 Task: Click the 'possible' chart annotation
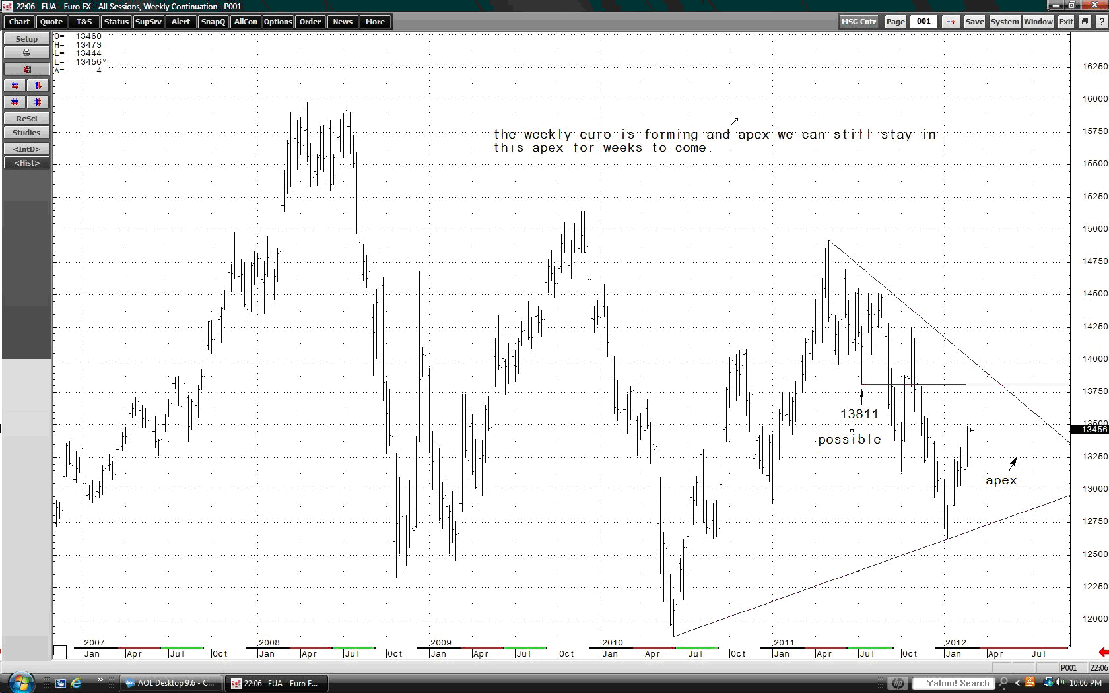pos(850,440)
